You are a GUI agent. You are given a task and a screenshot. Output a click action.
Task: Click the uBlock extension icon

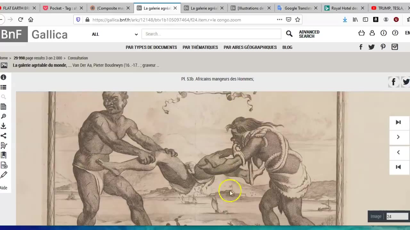click(396, 19)
